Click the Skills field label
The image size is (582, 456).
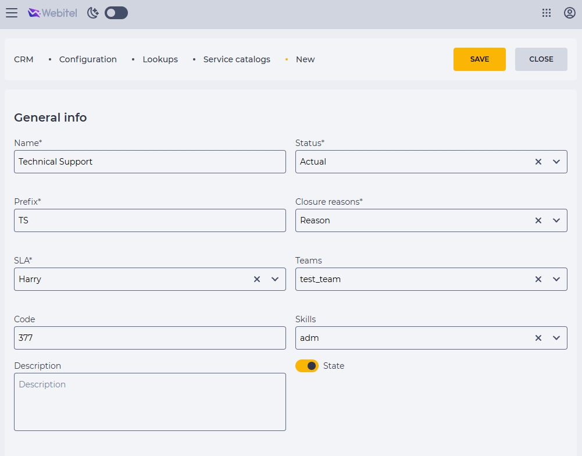click(x=305, y=319)
